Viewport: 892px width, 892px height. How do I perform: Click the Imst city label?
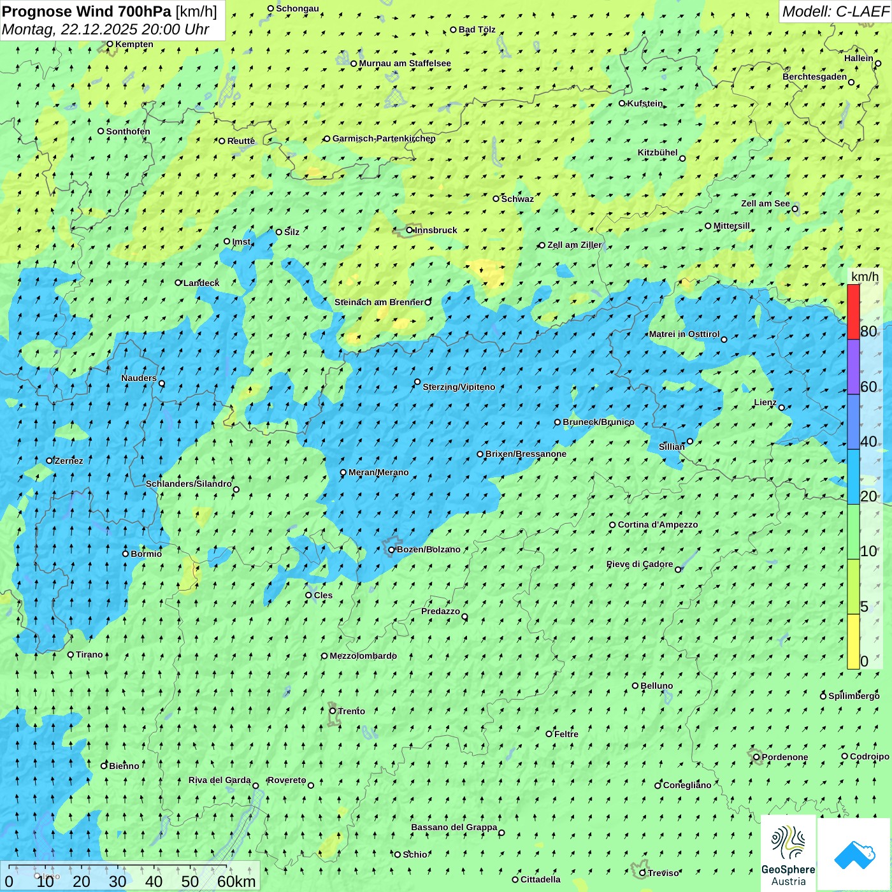(x=241, y=241)
